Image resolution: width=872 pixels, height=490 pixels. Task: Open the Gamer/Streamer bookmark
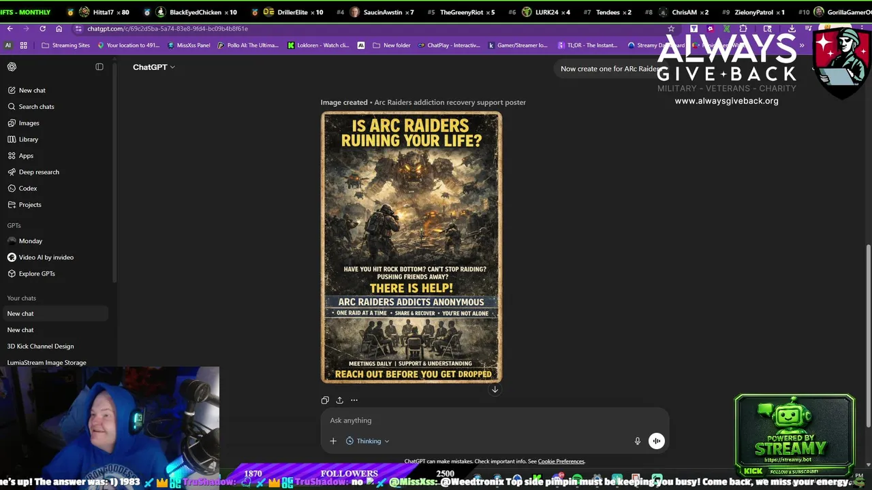(x=518, y=46)
